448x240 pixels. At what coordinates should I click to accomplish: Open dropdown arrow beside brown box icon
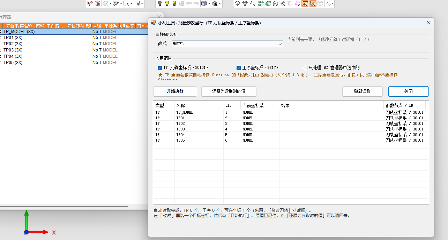pos(220,4)
